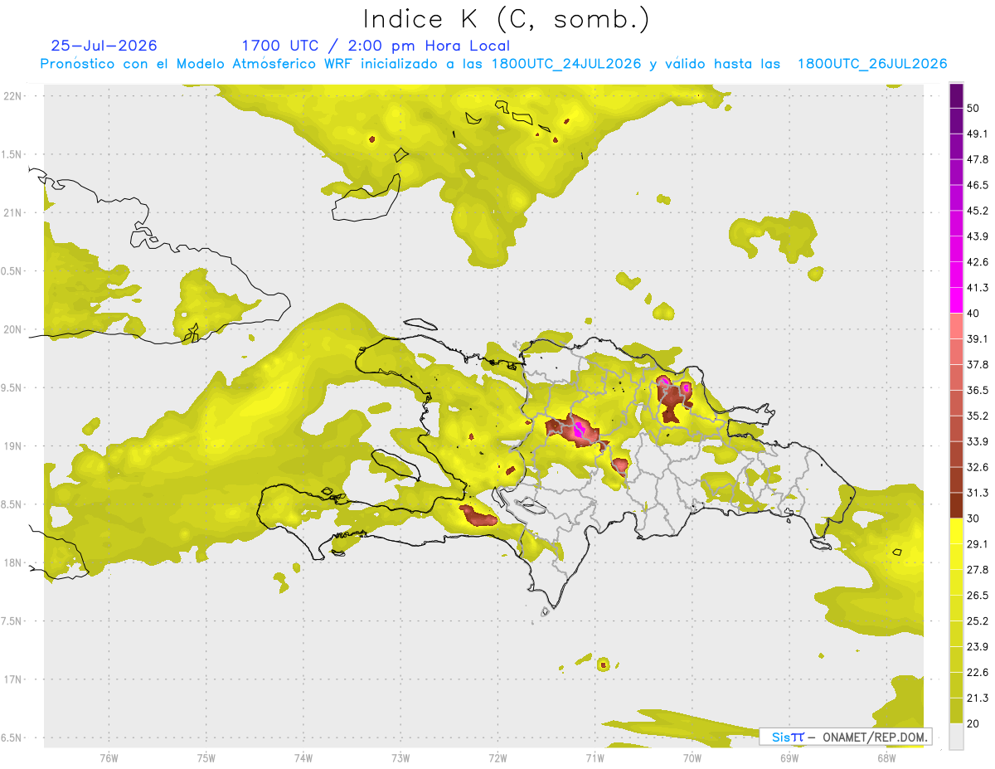Image resolution: width=995 pixels, height=769 pixels.
Task: Click the colorbar value "46.5"
Action: tap(978, 185)
